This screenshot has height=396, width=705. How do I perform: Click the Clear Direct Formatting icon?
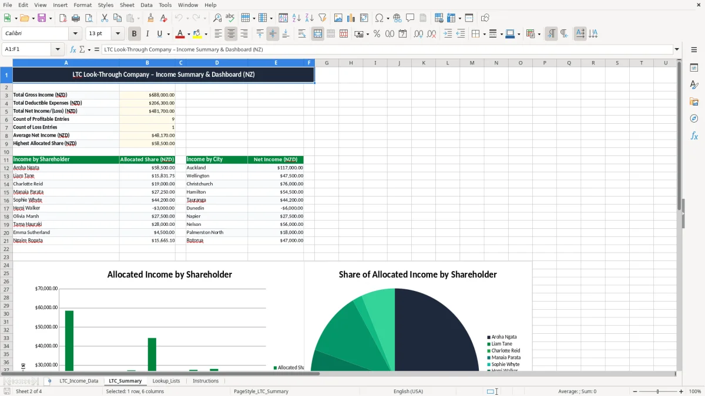tap(164, 18)
